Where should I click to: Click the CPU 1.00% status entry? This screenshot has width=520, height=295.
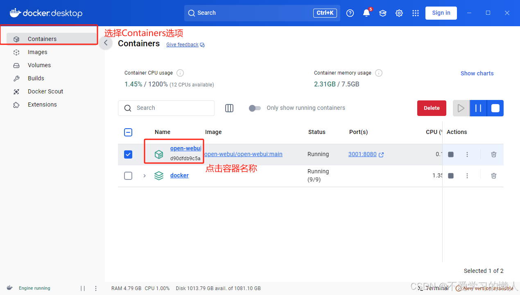157,288
